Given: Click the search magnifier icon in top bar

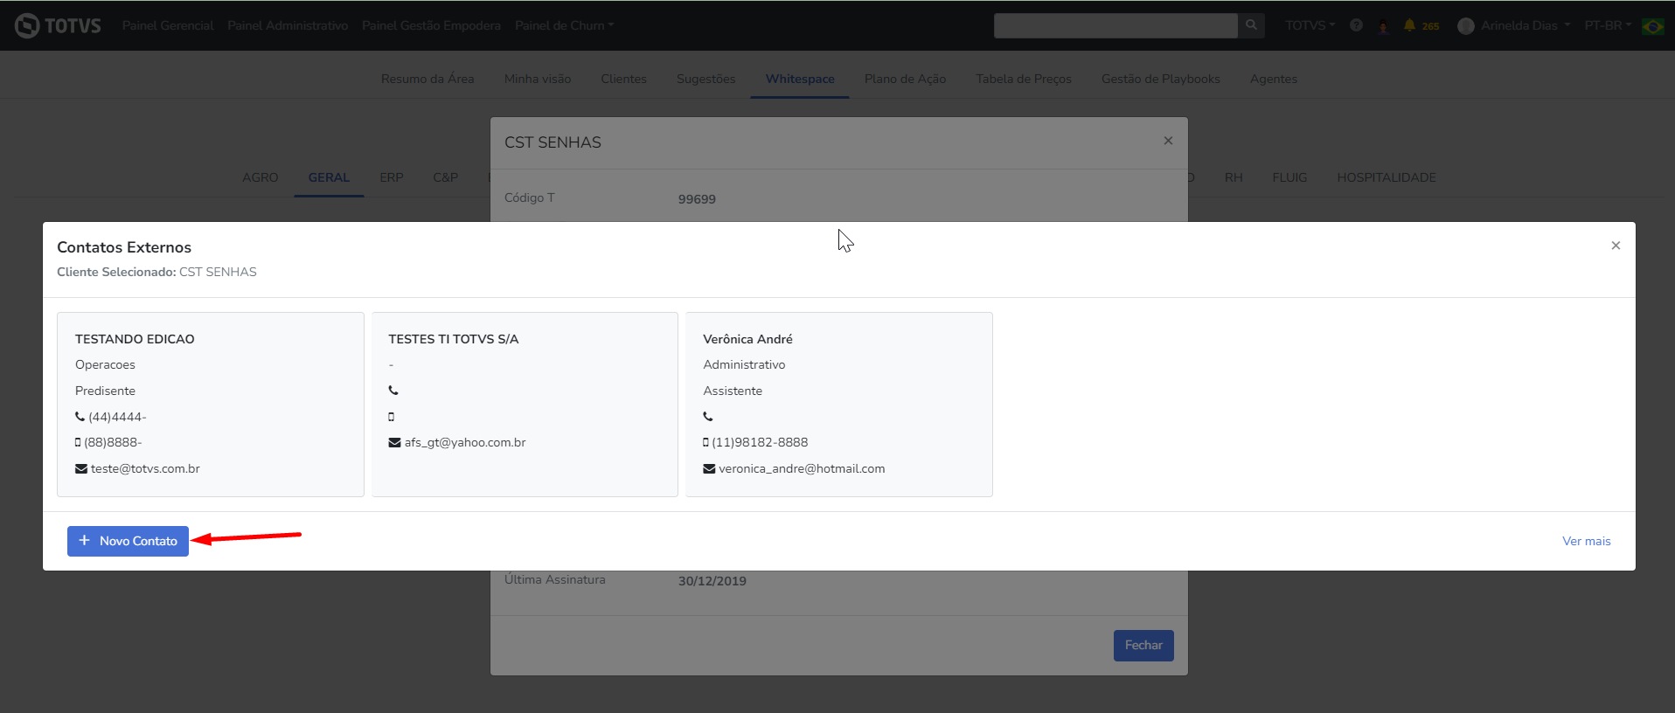Looking at the screenshot, I should 1251,25.
